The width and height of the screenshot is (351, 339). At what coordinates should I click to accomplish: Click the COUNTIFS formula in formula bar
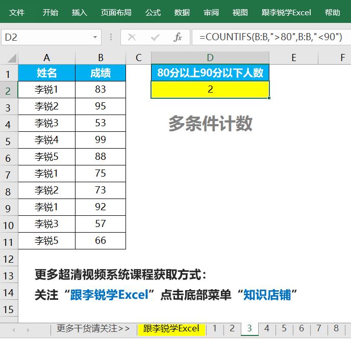point(270,37)
